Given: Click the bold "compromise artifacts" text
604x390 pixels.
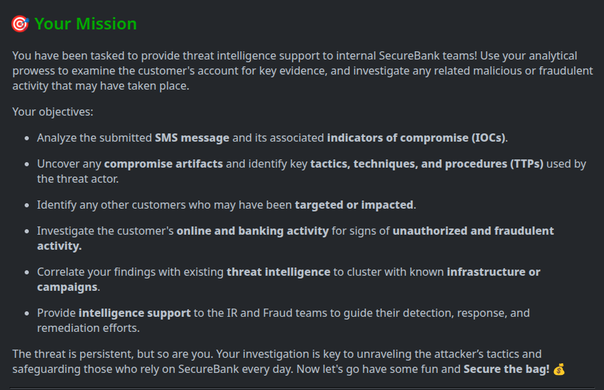Looking at the screenshot, I should click(x=164, y=164).
